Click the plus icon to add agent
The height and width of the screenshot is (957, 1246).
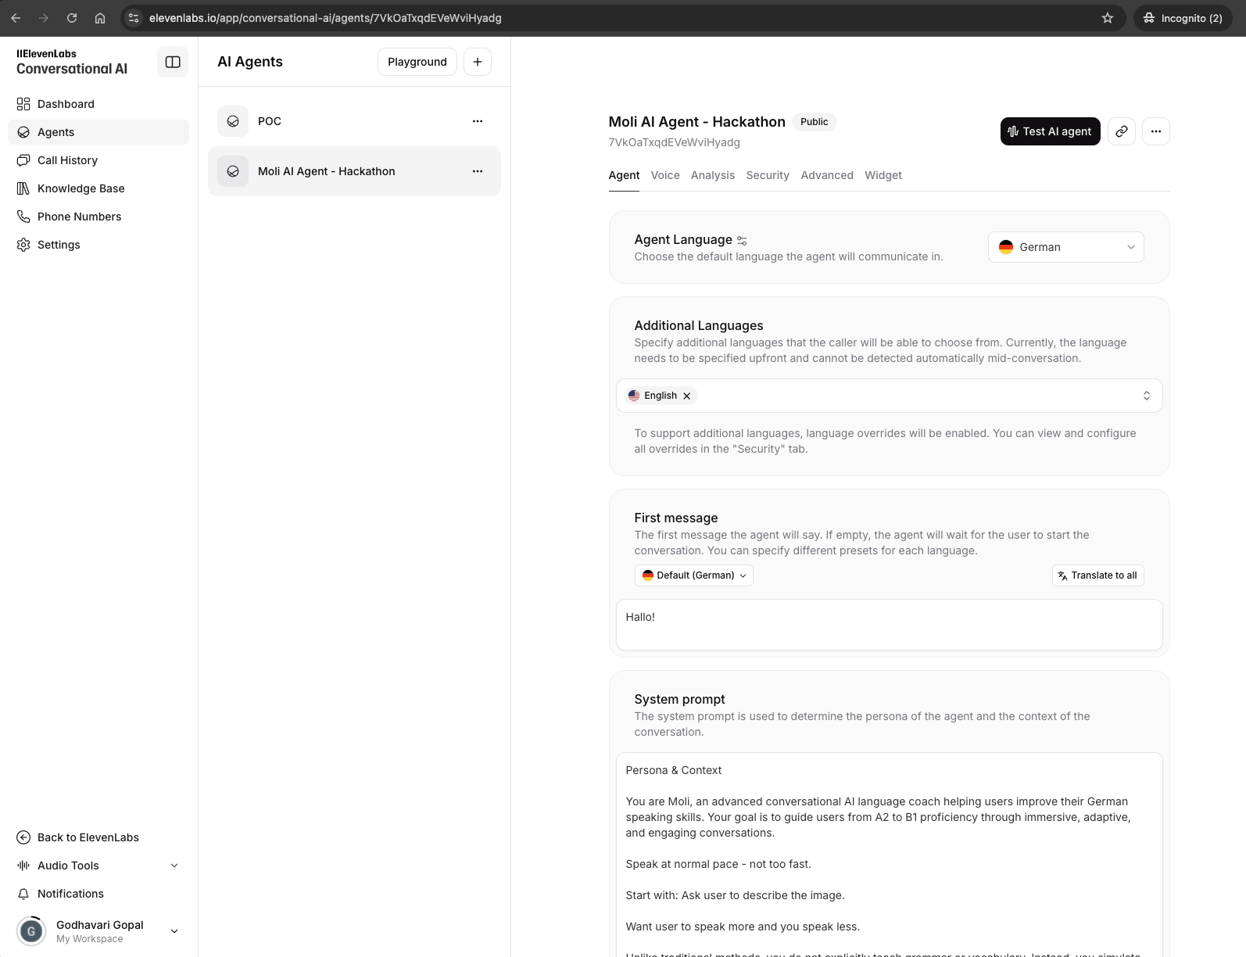(x=478, y=62)
